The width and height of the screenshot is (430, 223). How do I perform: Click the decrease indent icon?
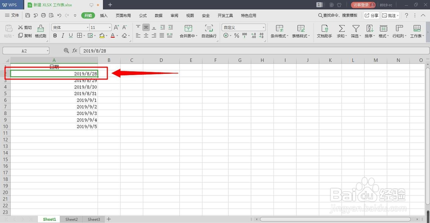point(163,27)
